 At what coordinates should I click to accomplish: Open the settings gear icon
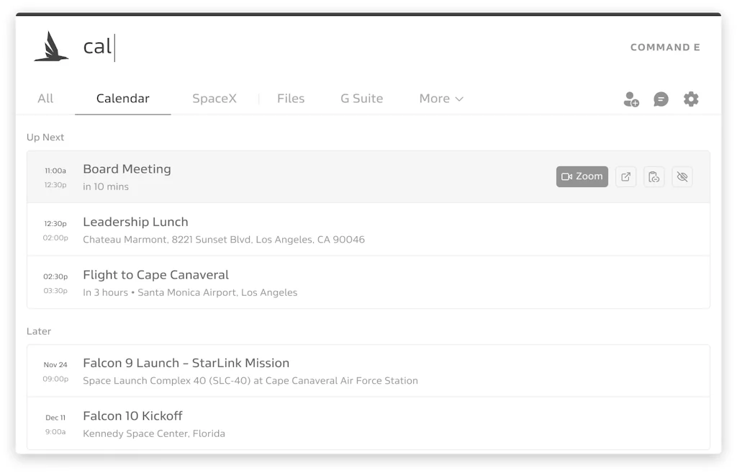tap(691, 99)
